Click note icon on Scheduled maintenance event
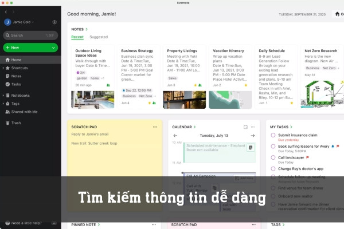 251,148
